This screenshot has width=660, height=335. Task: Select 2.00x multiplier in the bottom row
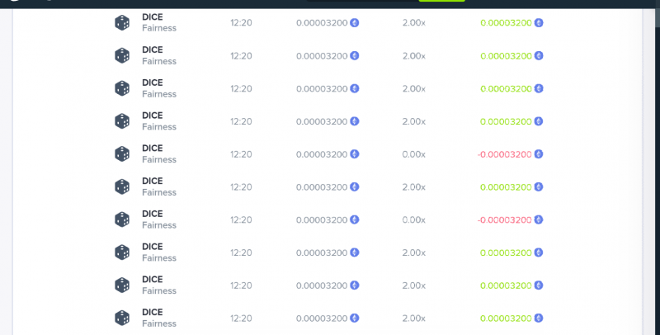[x=414, y=318]
